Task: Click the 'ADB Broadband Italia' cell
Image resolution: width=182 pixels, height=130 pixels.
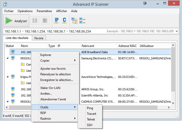Action: point(94,52)
